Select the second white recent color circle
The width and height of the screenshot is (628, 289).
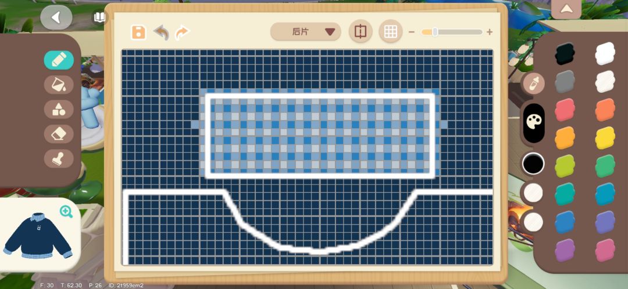533,222
